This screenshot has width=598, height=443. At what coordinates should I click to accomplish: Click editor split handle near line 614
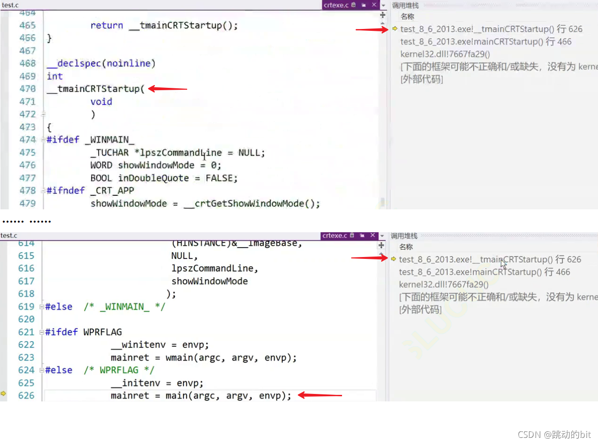pyautogui.click(x=382, y=245)
